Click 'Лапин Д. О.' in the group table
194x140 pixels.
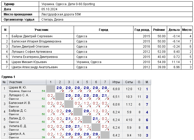[x=17, y=118]
